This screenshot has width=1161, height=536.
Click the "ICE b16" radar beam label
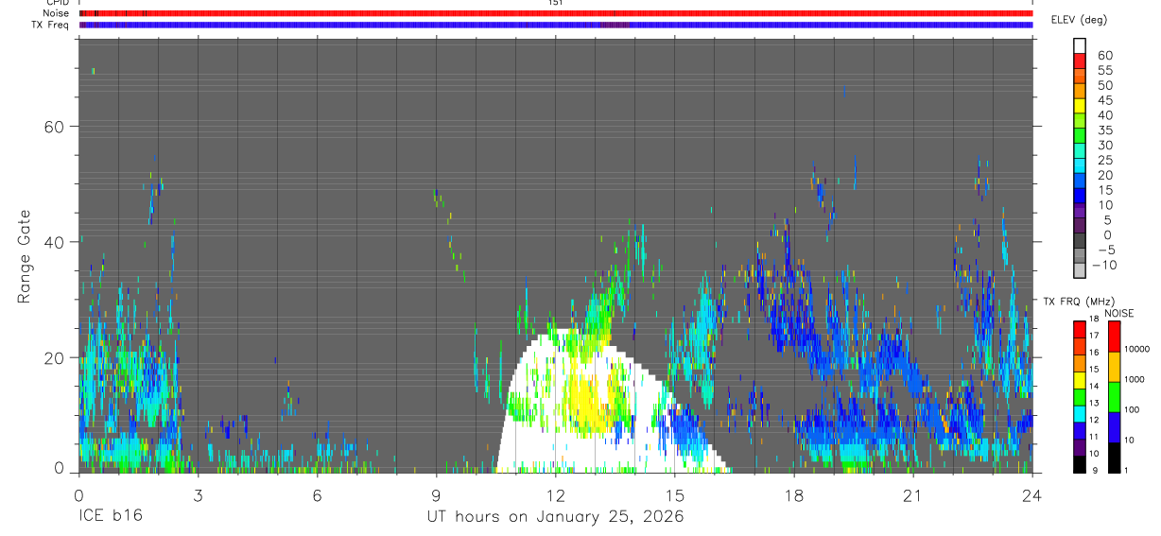(113, 517)
